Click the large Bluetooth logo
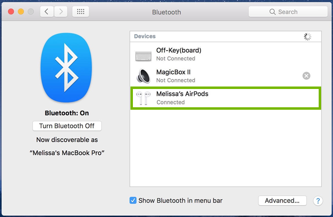 66,68
